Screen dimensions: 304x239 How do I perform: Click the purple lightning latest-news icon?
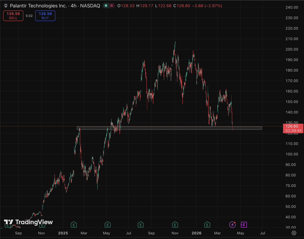tap(232, 224)
